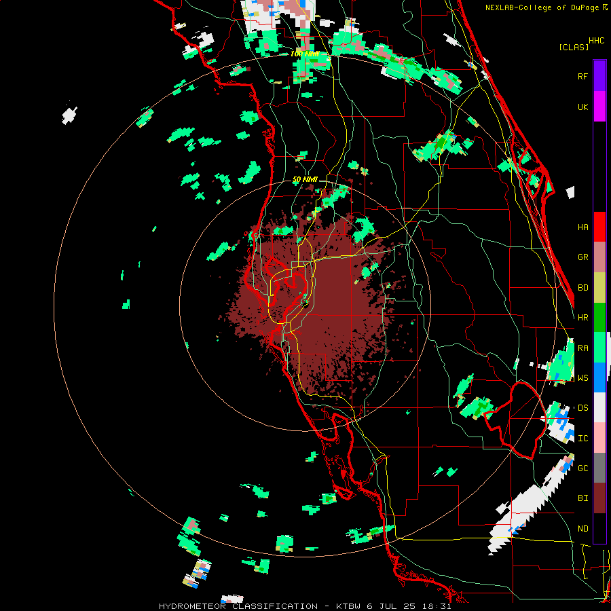Click the IC legend label
611x611 pixels.
[582, 439]
